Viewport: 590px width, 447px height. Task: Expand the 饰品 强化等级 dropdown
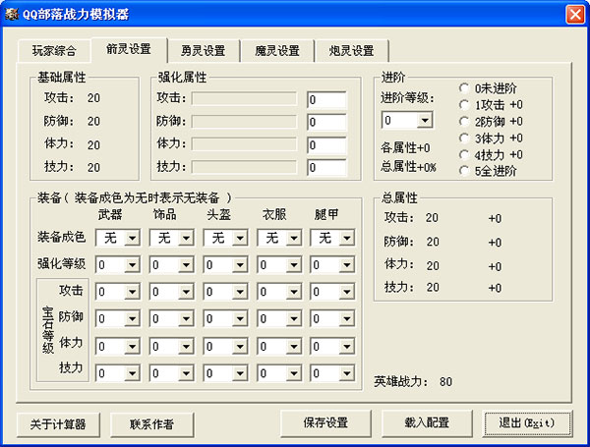pos(171,264)
